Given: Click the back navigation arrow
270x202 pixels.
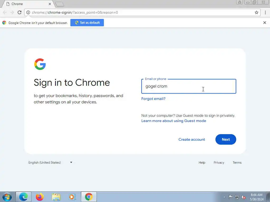Looking at the screenshot, I should [x=5, y=12].
